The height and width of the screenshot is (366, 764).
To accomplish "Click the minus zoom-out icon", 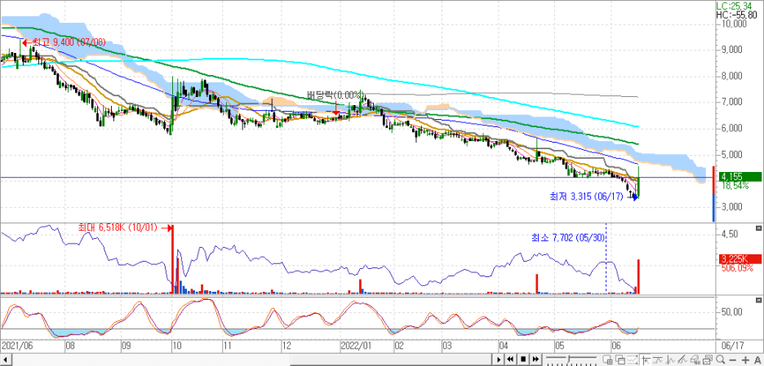I will click(x=732, y=360).
